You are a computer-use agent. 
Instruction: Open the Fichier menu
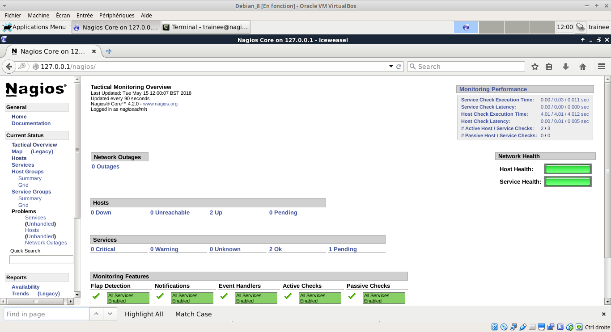tap(13, 15)
